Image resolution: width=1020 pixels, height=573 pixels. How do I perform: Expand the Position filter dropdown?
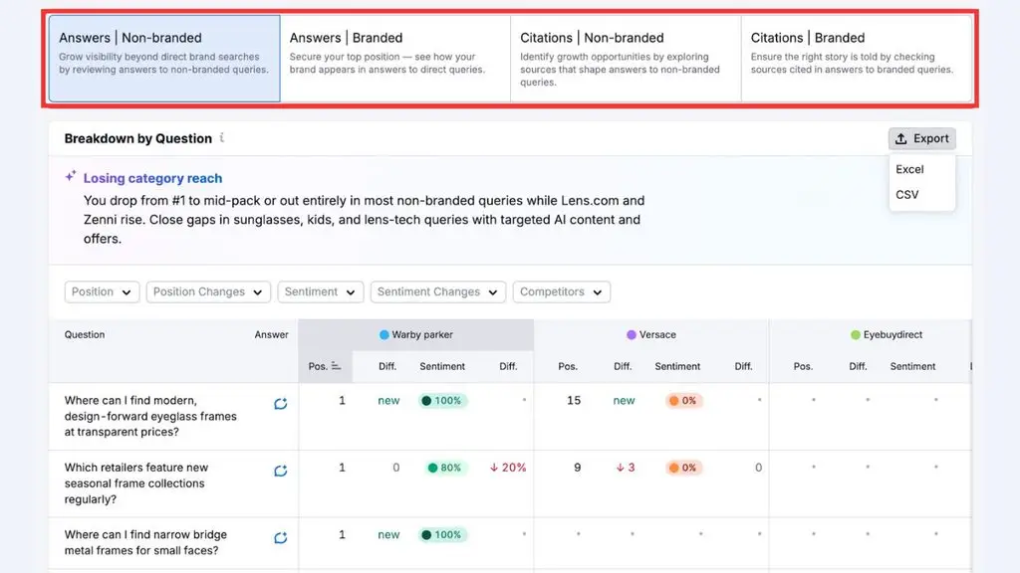102,291
